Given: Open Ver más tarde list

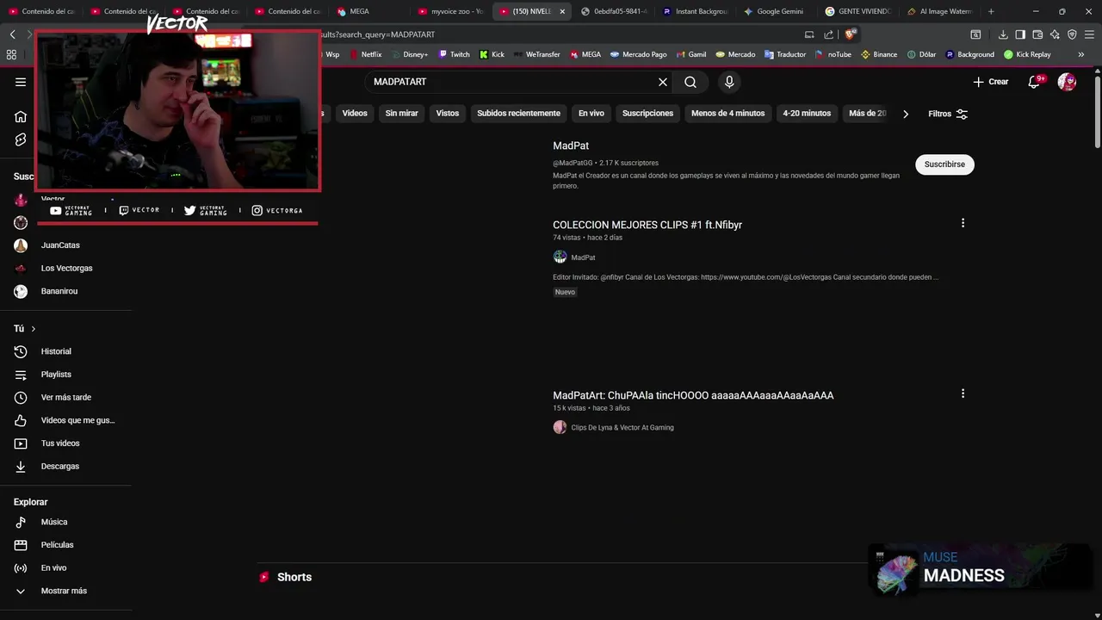Looking at the screenshot, I should [x=66, y=397].
